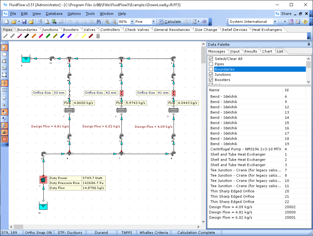Click the horizontal canvas scrollbar thumb

pos(18,227)
